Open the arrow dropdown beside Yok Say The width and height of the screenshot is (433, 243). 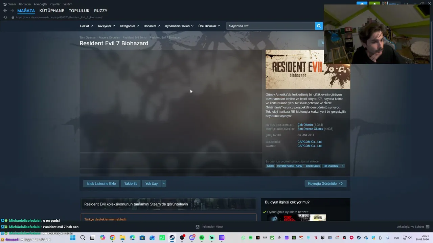click(x=164, y=184)
